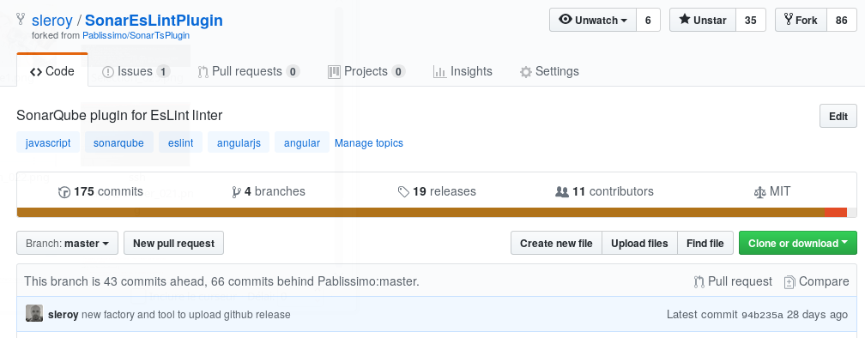Click the Projects board icon

(334, 72)
